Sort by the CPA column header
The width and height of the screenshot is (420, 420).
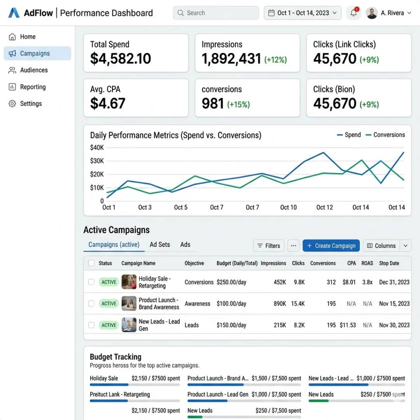pyautogui.click(x=352, y=263)
